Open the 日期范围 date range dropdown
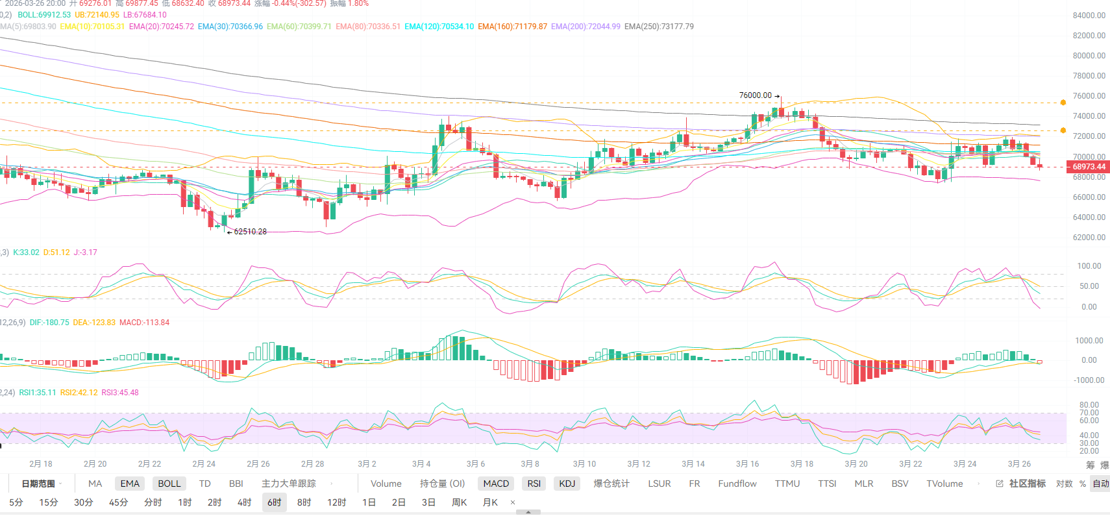Viewport: 1110px width, 516px height. pyautogui.click(x=40, y=484)
